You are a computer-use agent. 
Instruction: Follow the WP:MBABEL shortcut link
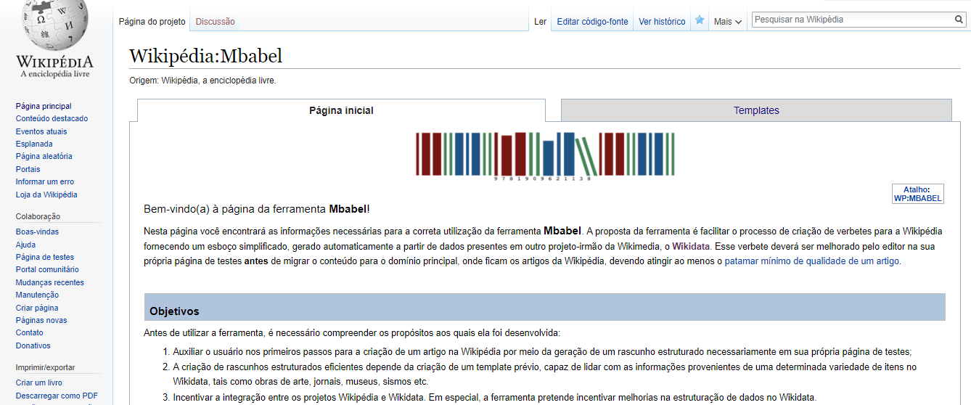coord(917,198)
